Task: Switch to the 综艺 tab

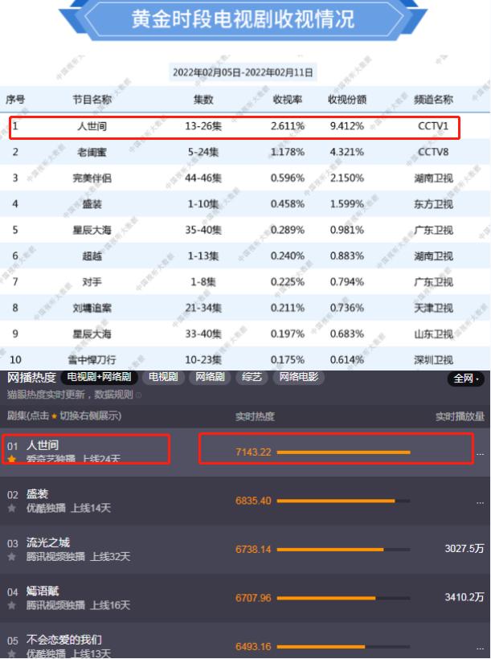Action: point(252,377)
